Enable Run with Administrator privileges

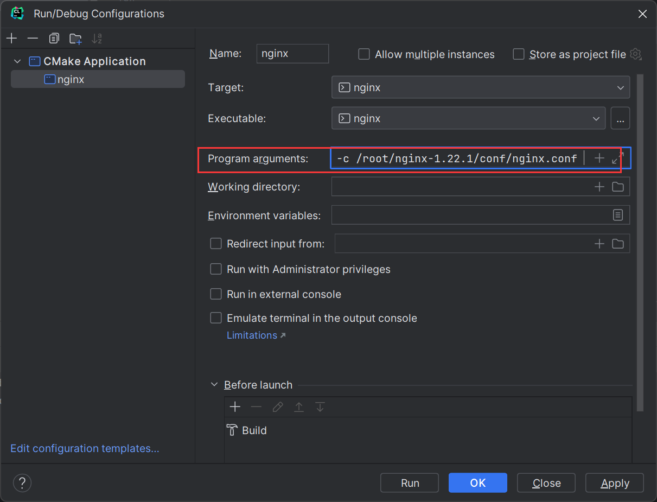point(216,269)
